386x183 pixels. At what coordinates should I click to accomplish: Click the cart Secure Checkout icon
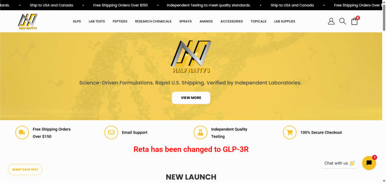[x=289, y=133]
